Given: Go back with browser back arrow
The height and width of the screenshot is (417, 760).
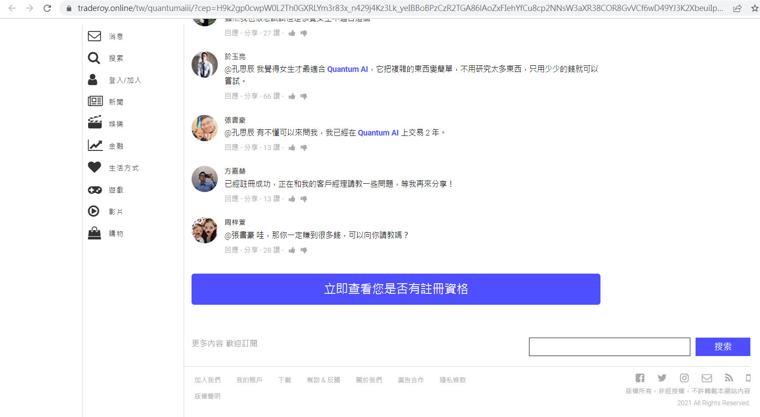Looking at the screenshot, I should pyautogui.click(x=12, y=8).
